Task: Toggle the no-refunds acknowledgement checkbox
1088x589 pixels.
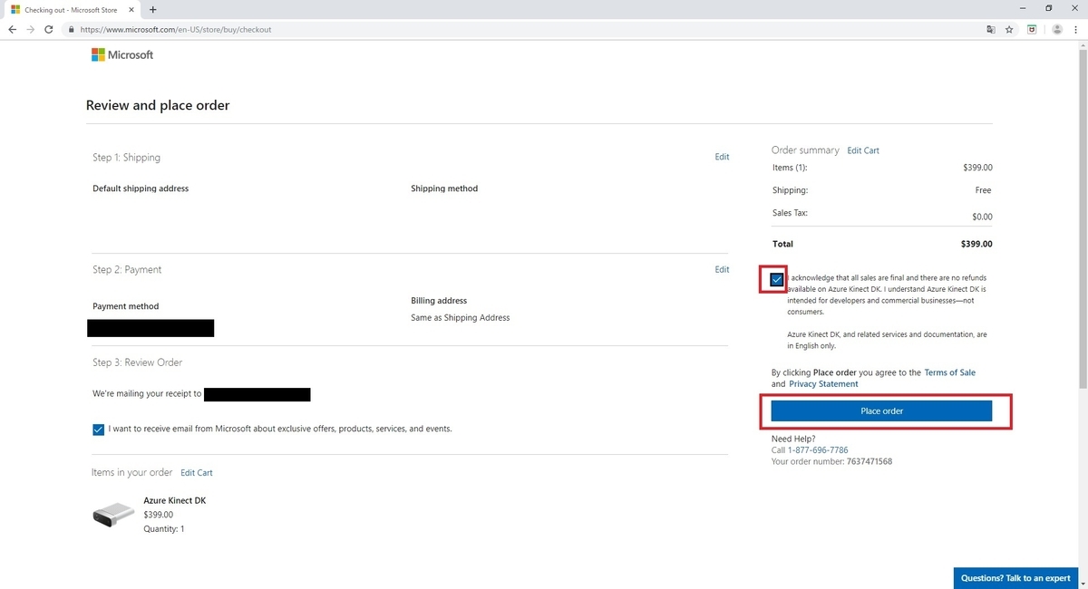Action: [777, 280]
